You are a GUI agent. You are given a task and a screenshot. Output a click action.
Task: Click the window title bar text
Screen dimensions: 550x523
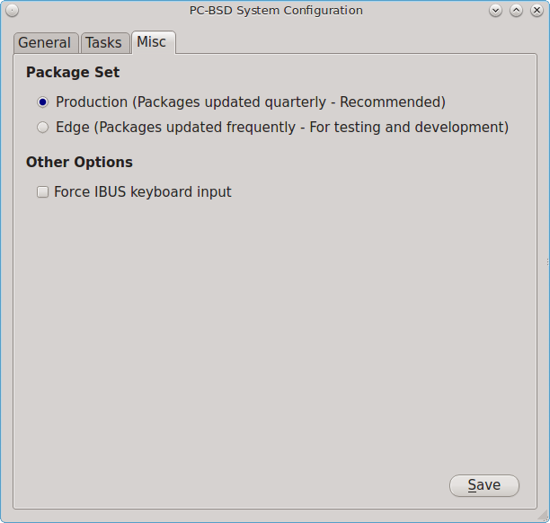[x=276, y=11]
